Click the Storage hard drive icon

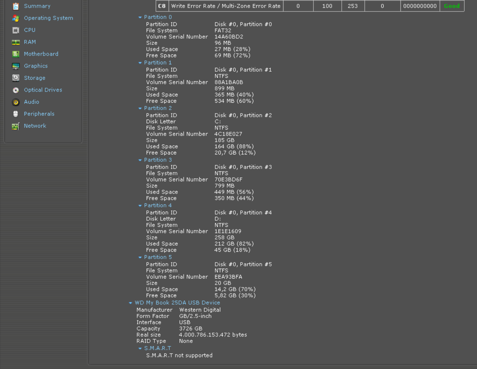(16, 78)
